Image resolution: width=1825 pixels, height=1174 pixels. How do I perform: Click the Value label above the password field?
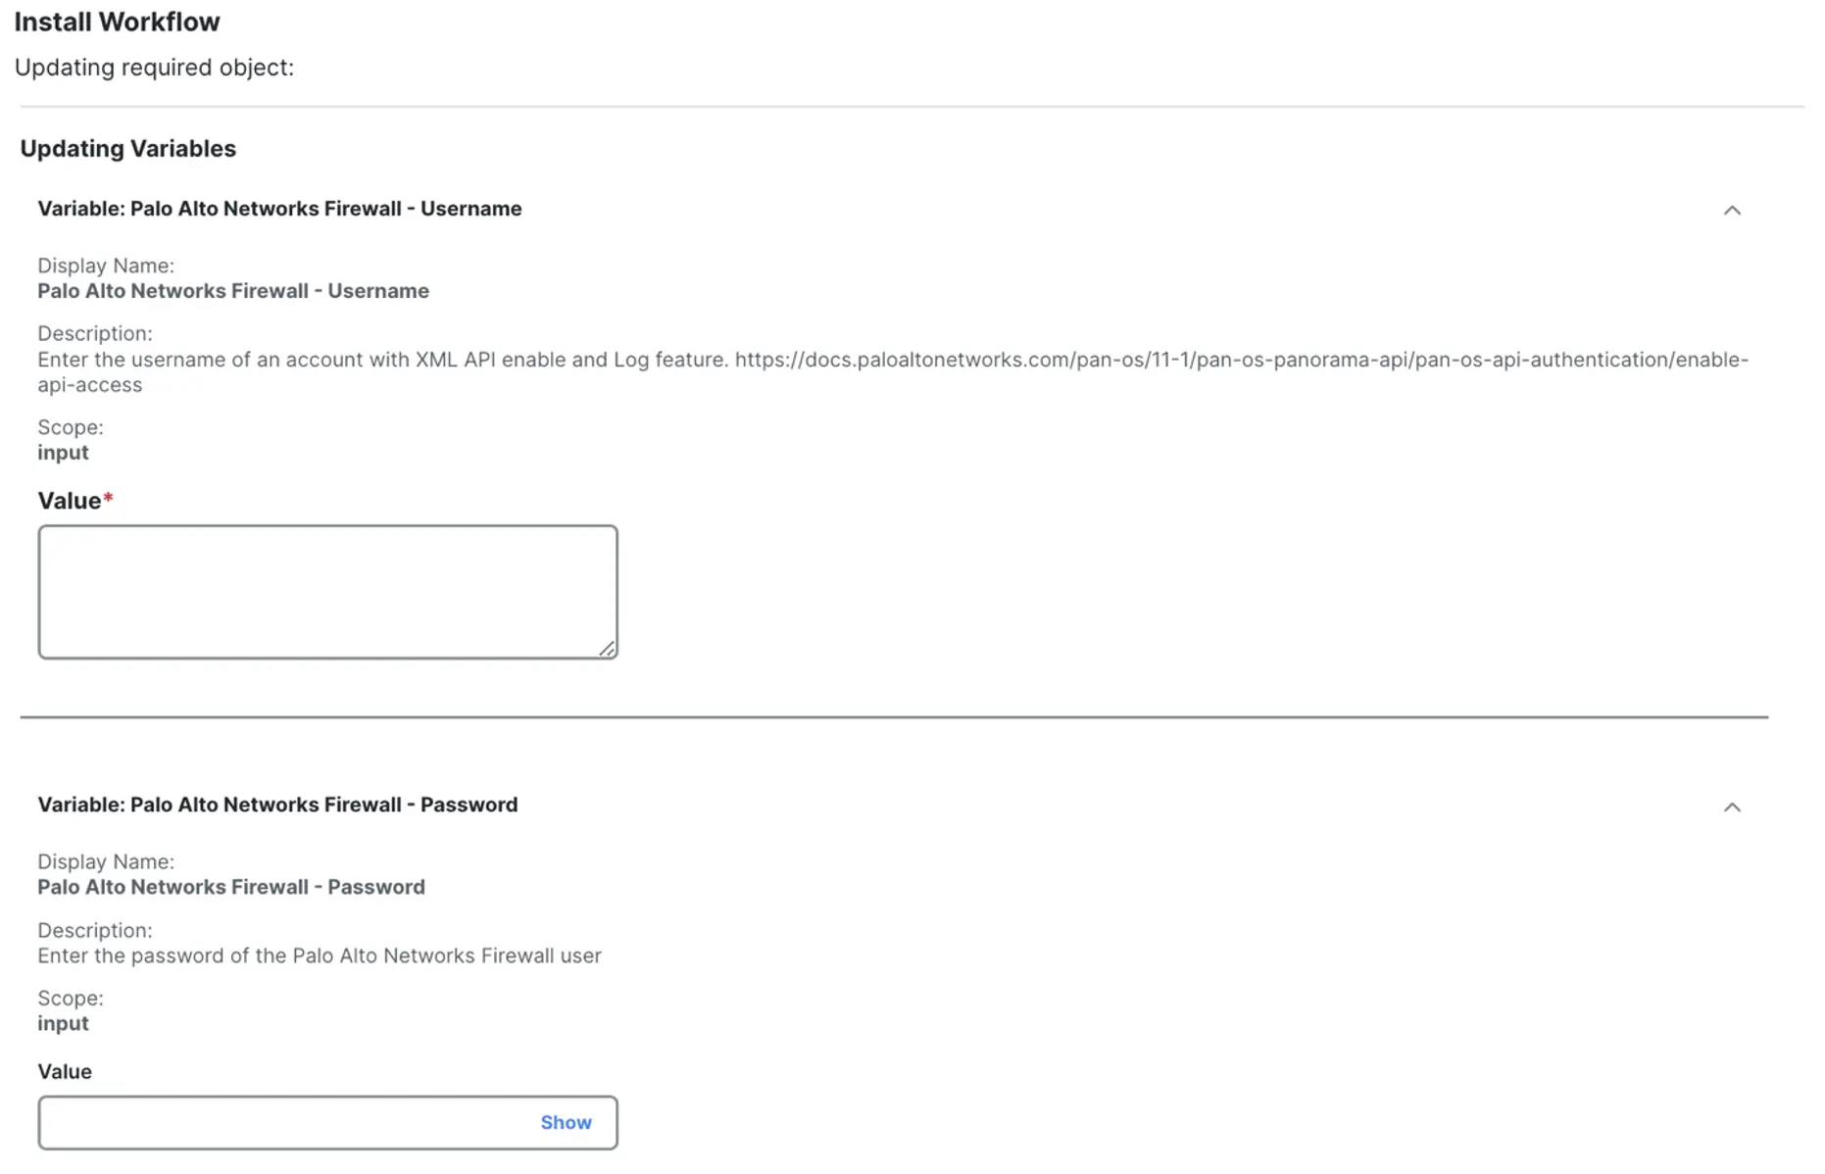(64, 1071)
